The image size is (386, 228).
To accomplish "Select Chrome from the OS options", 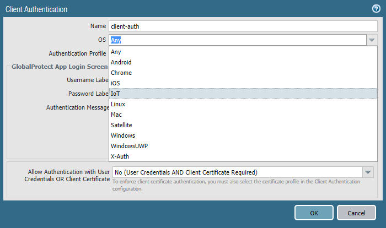I will pos(121,73).
